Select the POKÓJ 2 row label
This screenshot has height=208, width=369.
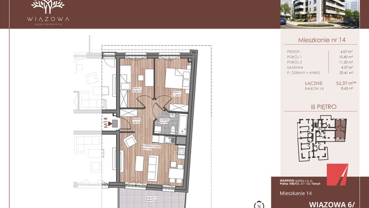click(295, 62)
